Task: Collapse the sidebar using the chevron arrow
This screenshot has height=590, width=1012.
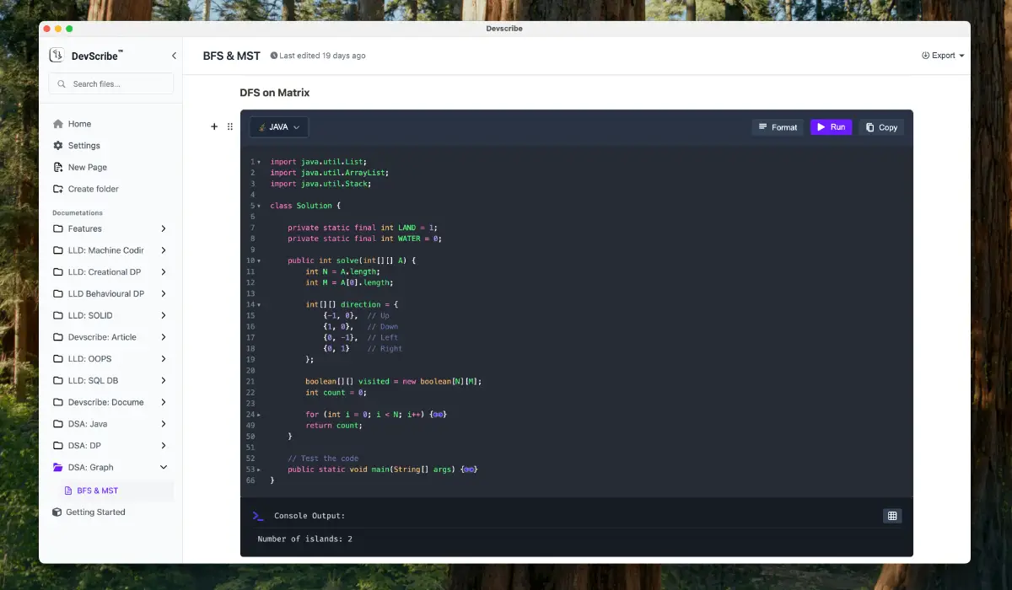Action: point(174,55)
